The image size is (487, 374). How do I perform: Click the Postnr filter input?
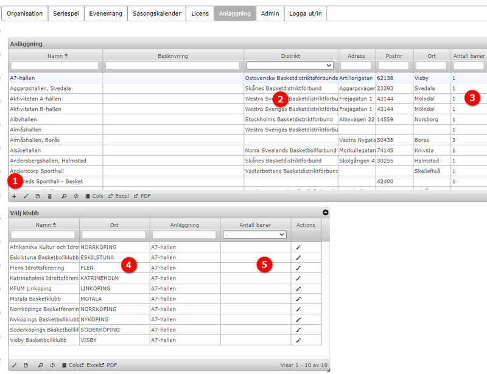click(393, 66)
